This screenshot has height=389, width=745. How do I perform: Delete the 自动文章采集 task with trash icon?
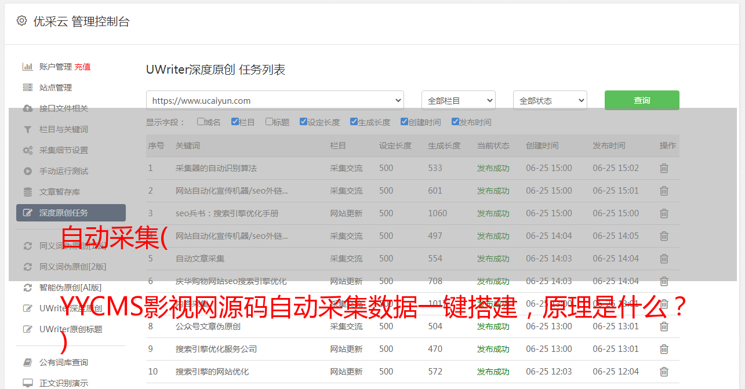(x=664, y=259)
